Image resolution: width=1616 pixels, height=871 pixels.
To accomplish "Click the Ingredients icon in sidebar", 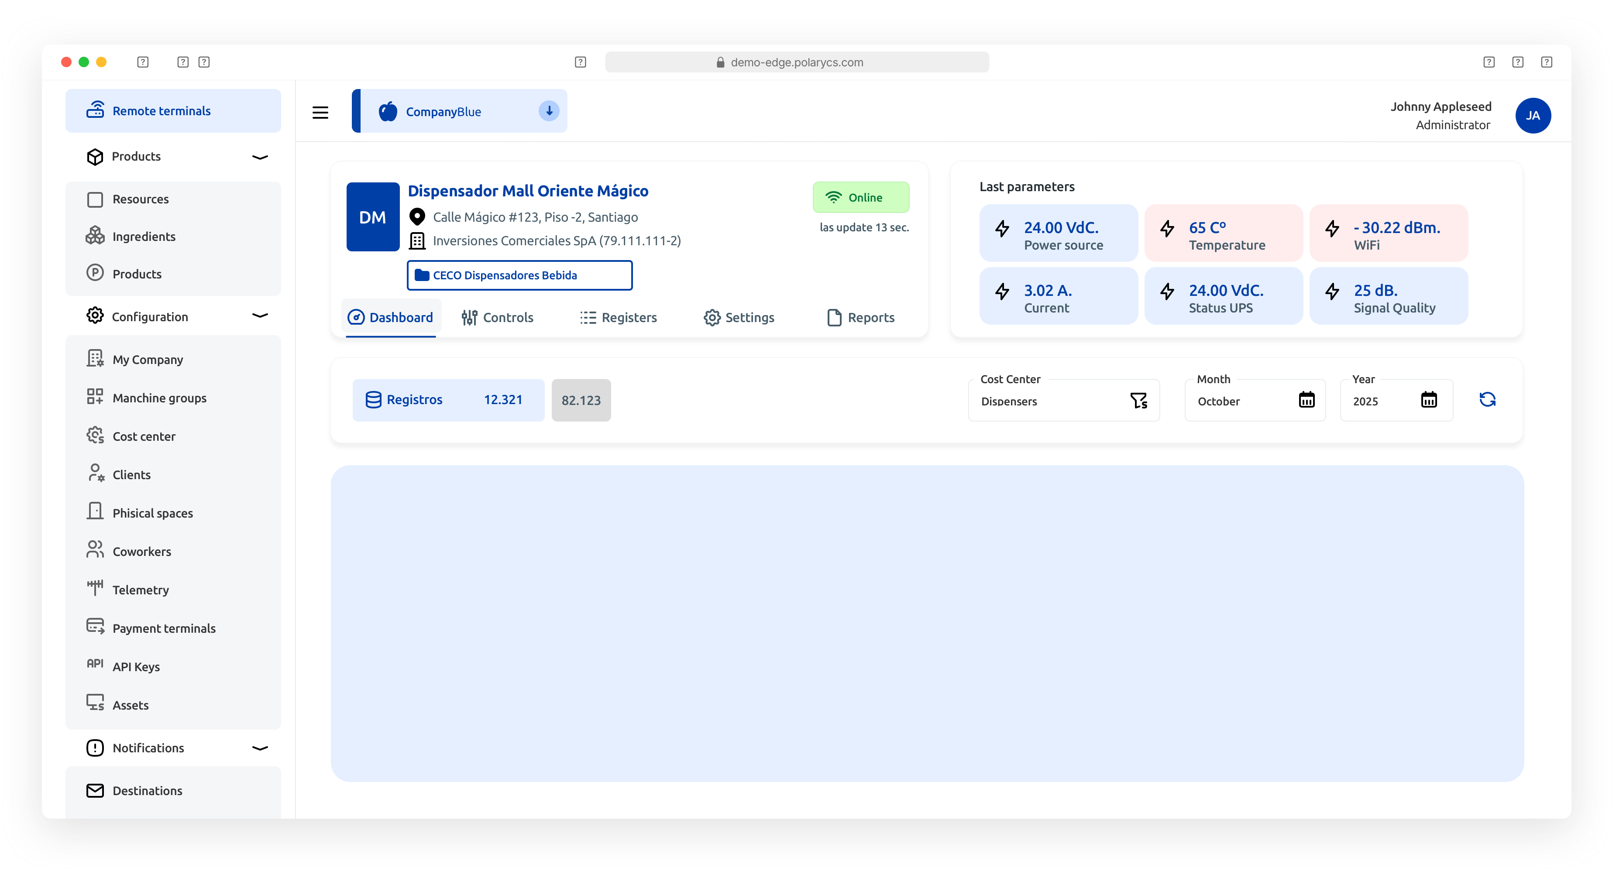I will pos(95,236).
